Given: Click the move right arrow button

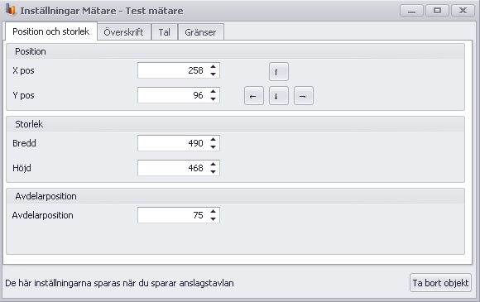Looking at the screenshot, I should click(x=304, y=96).
